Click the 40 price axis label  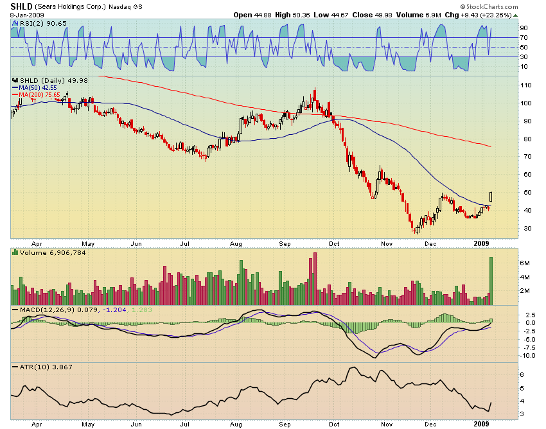click(x=527, y=210)
